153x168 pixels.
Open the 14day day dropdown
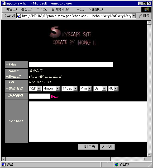(70, 88)
